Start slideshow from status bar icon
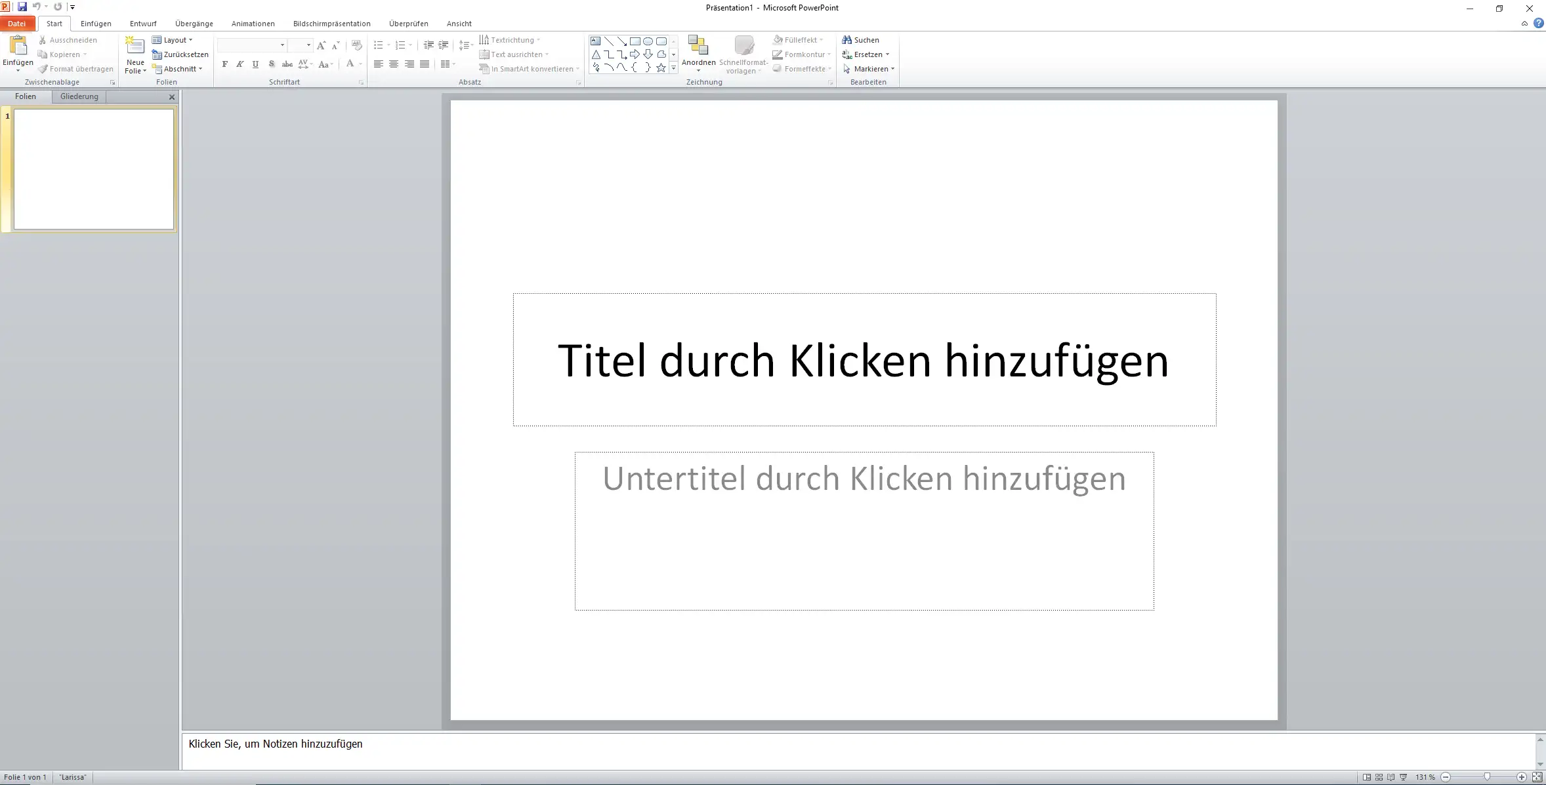The height and width of the screenshot is (785, 1546). pos(1403,777)
